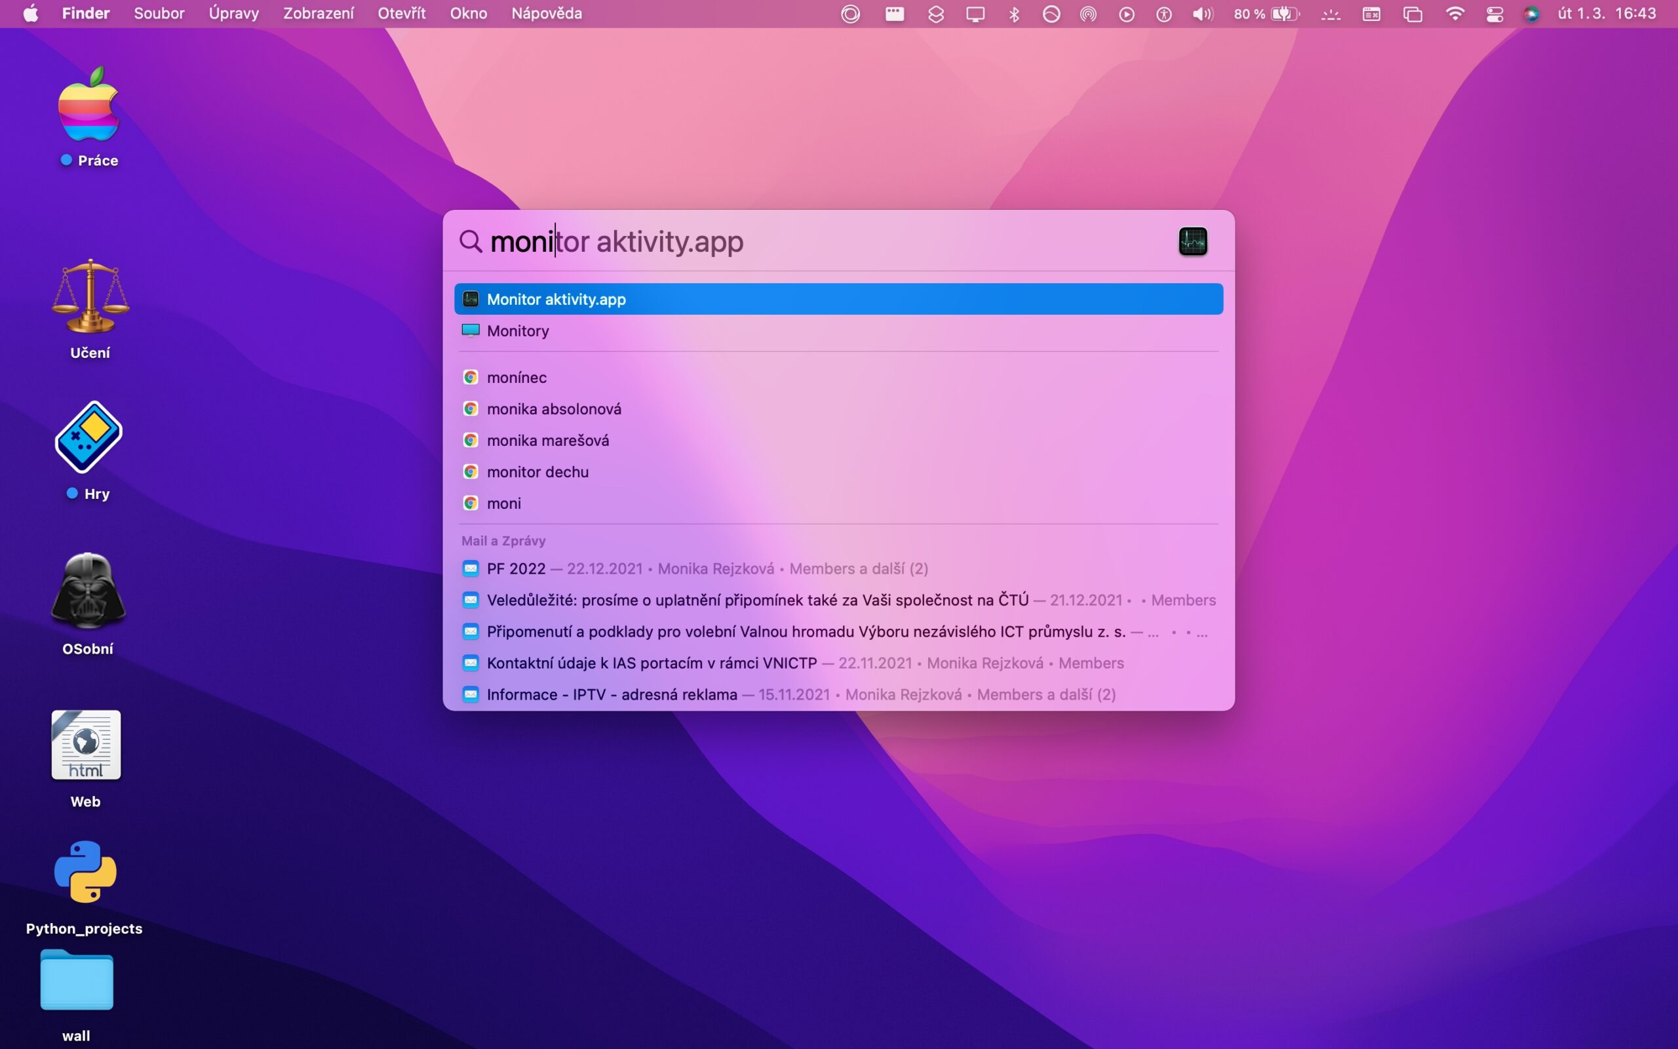Open the screen mirroring icon in menu bar
This screenshot has height=1049, width=1678.
point(974,13)
